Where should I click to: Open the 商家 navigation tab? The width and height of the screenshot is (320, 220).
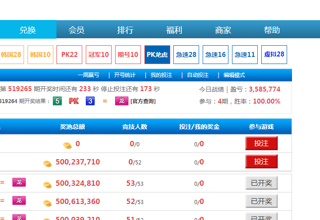click(x=223, y=30)
